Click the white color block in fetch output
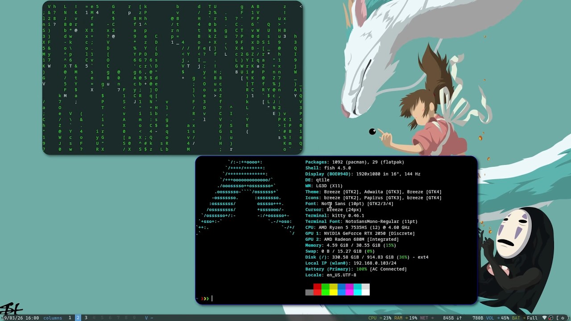Image resolution: width=571 pixels, height=321 pixels. tap(365, 289)
